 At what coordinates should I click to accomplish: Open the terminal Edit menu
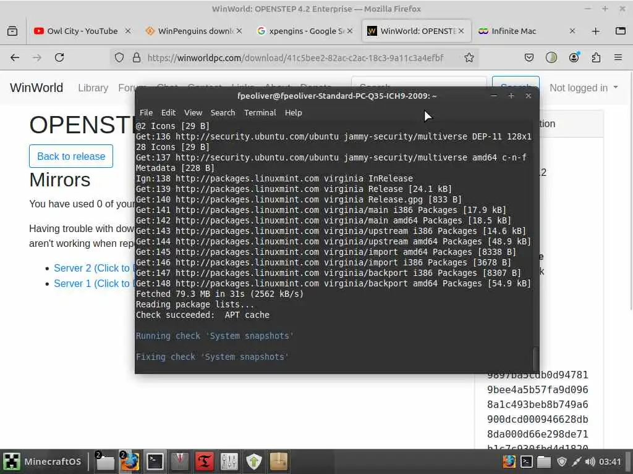(168, 113)
